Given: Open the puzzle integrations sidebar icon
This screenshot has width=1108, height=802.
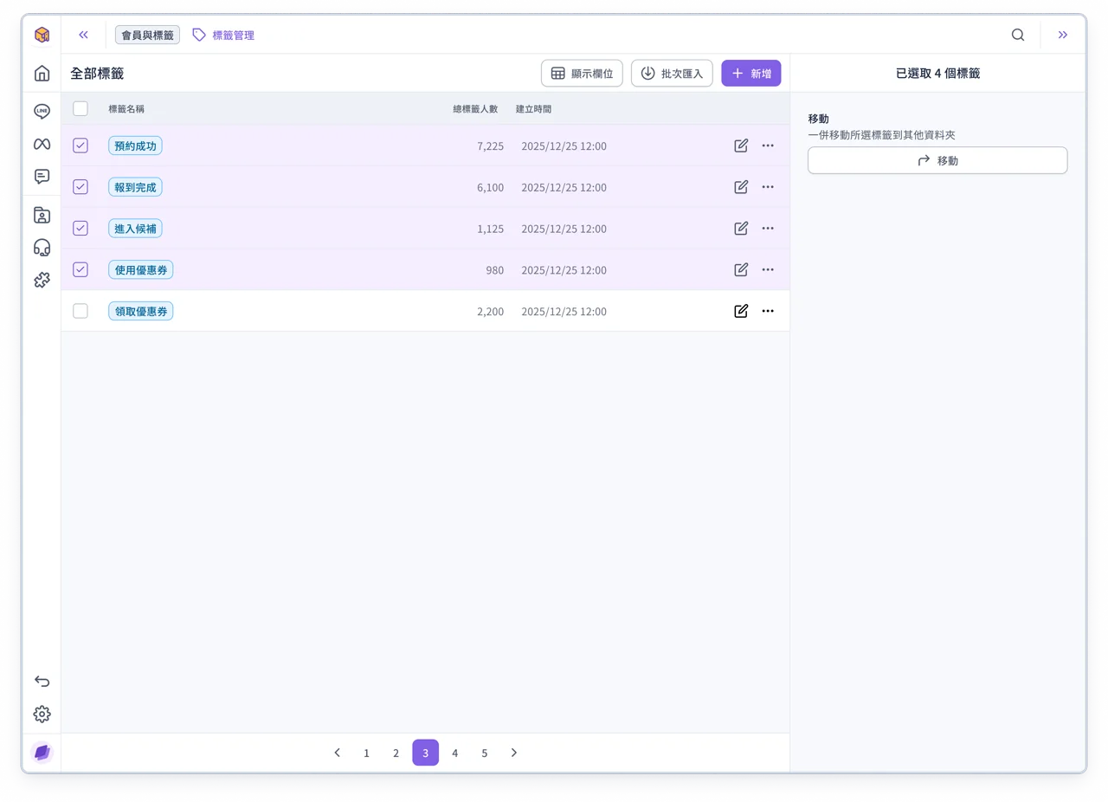Looking at the screenshot, I should pos(42,280).
